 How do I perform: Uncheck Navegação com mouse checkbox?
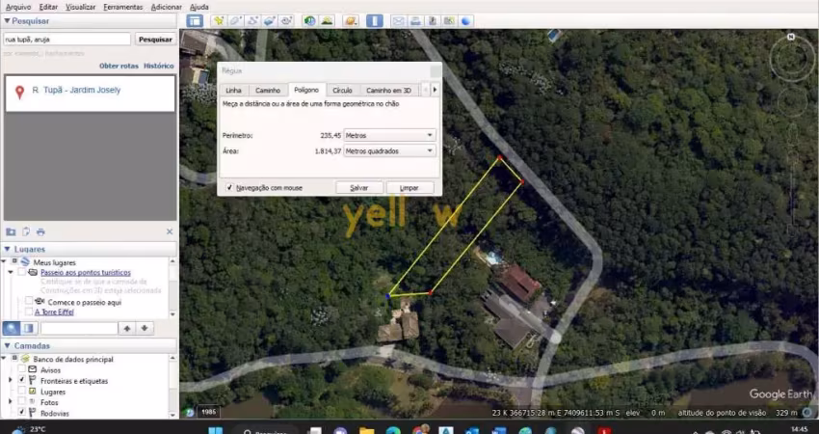pos(228,188)
